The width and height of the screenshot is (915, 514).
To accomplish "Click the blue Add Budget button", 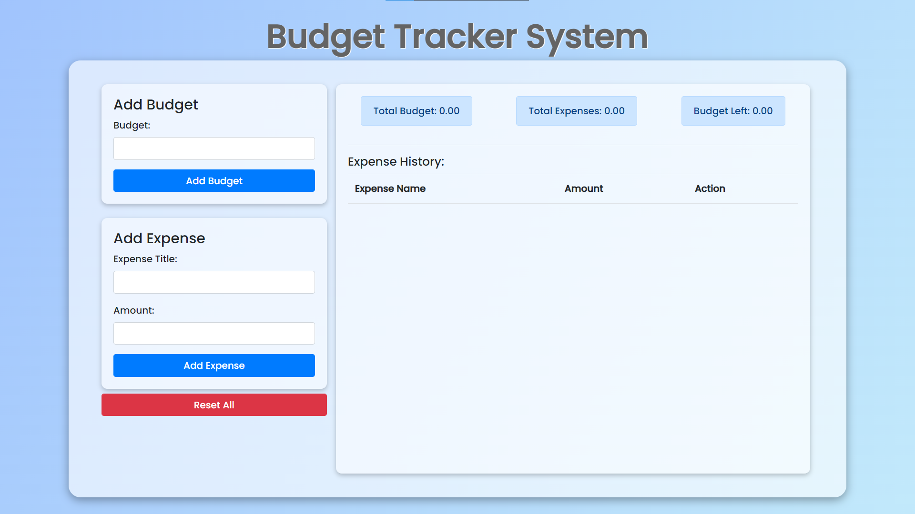I will click(214, 181).
